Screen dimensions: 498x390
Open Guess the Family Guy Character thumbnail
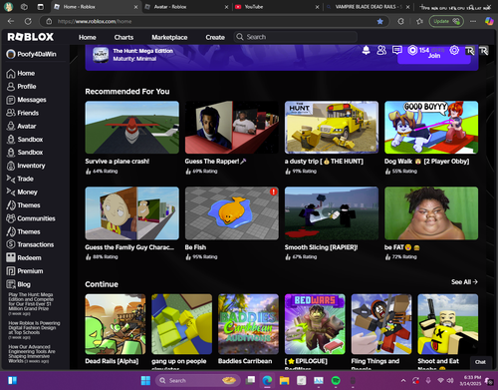(131, 213)
